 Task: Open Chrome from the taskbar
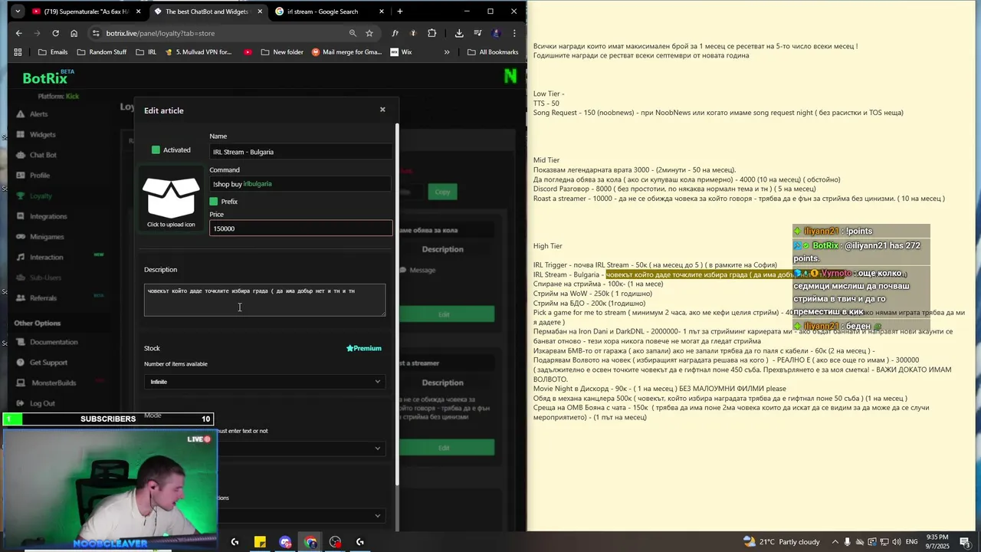click(x=310, y=542)
